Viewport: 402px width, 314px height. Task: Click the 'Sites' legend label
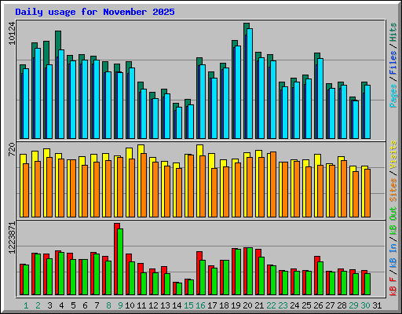pos(393,190)
